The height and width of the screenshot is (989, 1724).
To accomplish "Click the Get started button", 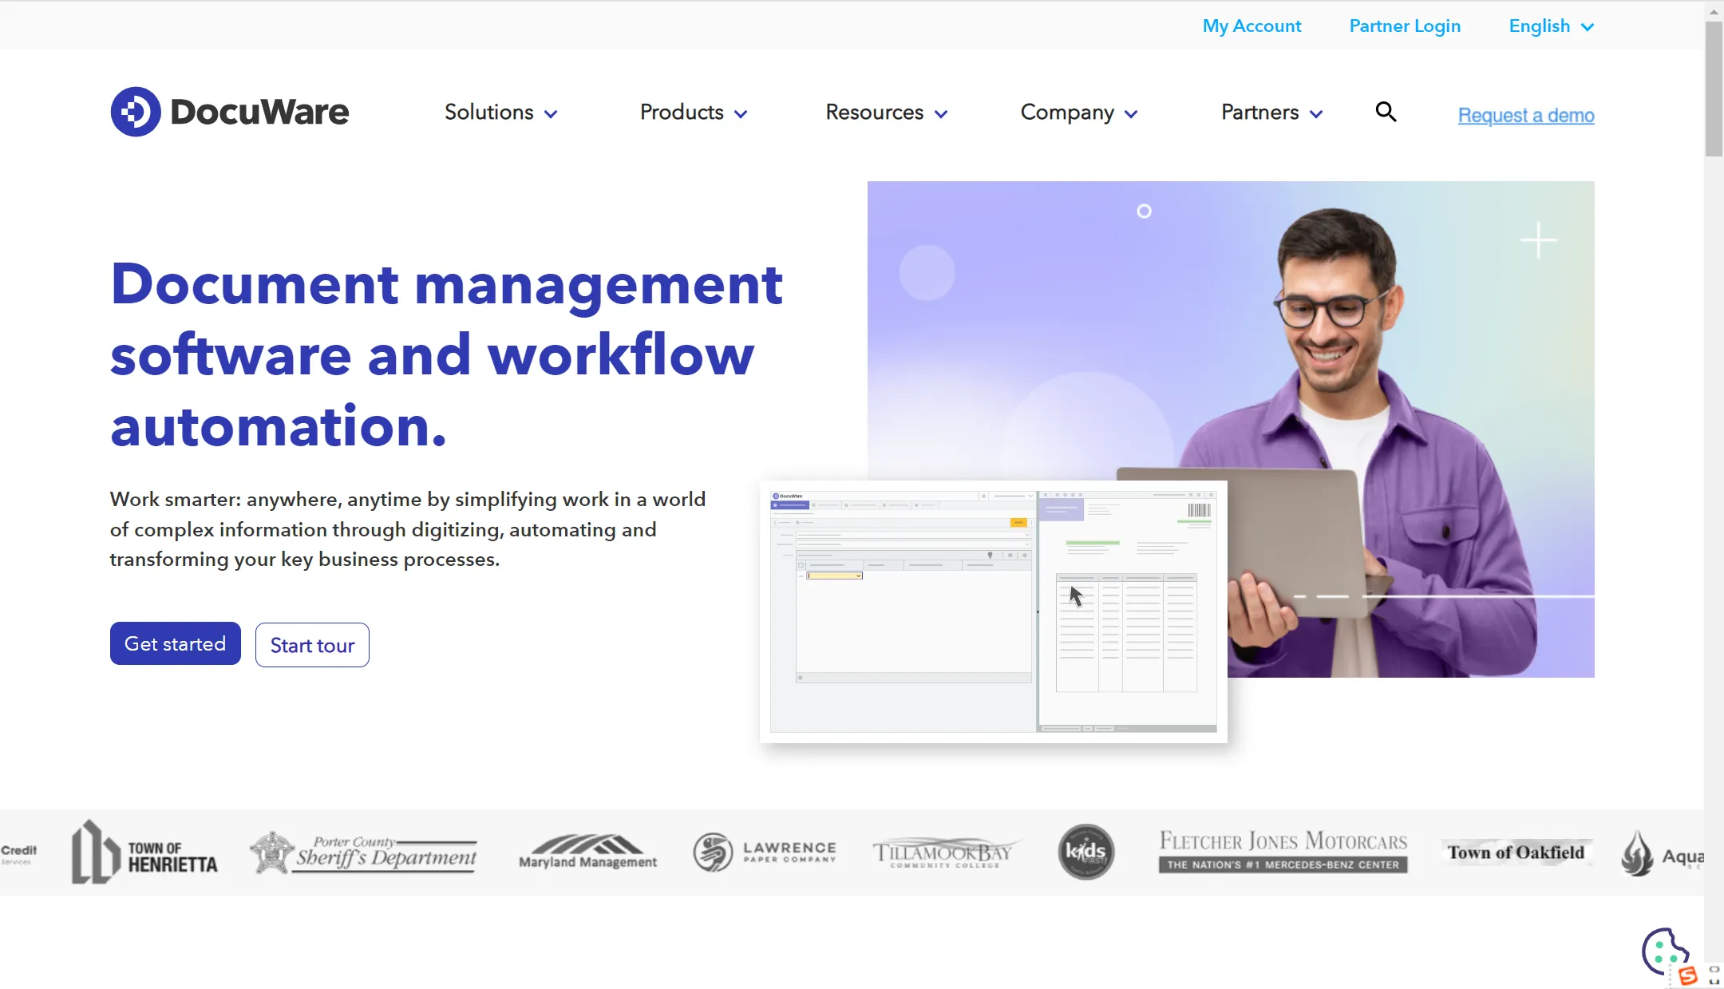I will [x=175, y=643].
